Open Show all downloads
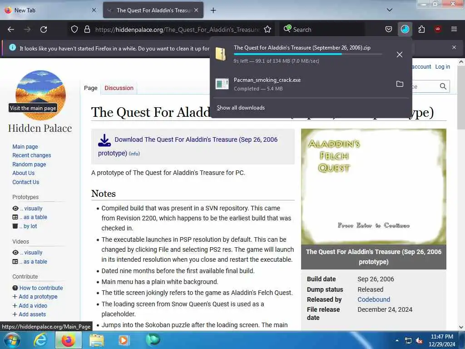Screen dimensions: 465x349 click(x=241, y=108)
